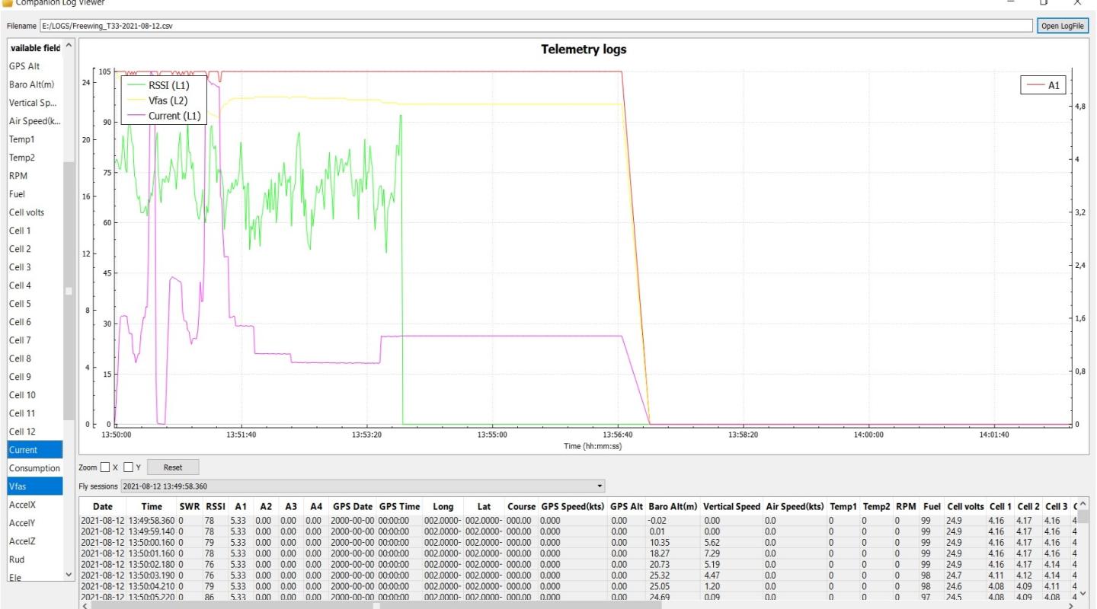Click the Open LogFile button

click(x=1063, y=26)
